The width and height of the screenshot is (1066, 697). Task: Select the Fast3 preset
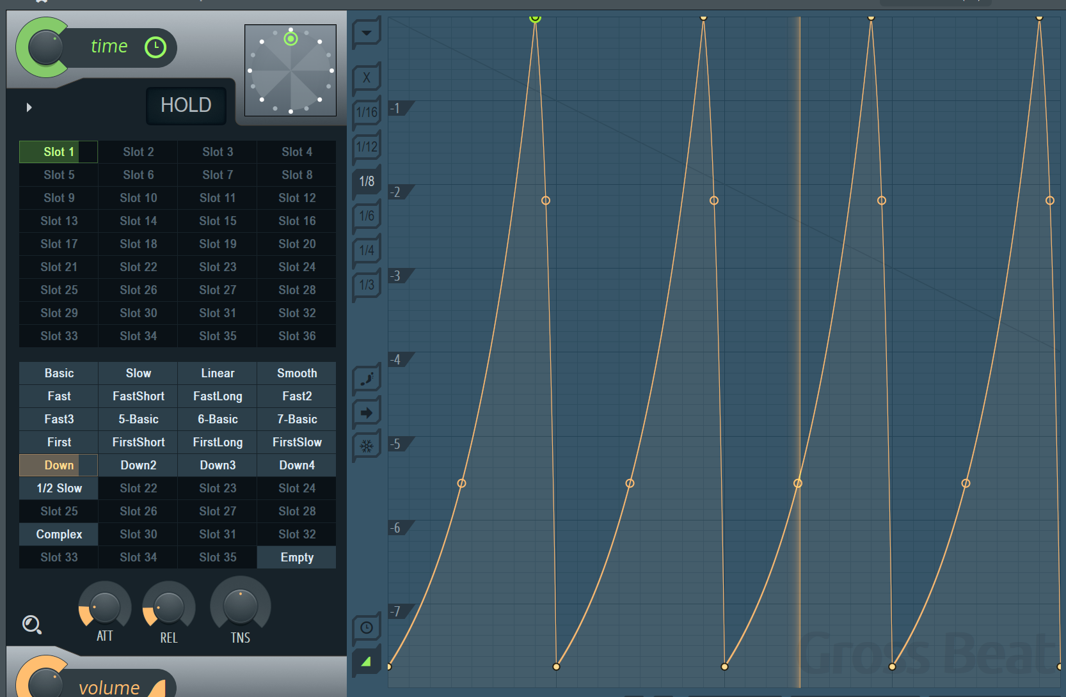click(x=59, y=419)
